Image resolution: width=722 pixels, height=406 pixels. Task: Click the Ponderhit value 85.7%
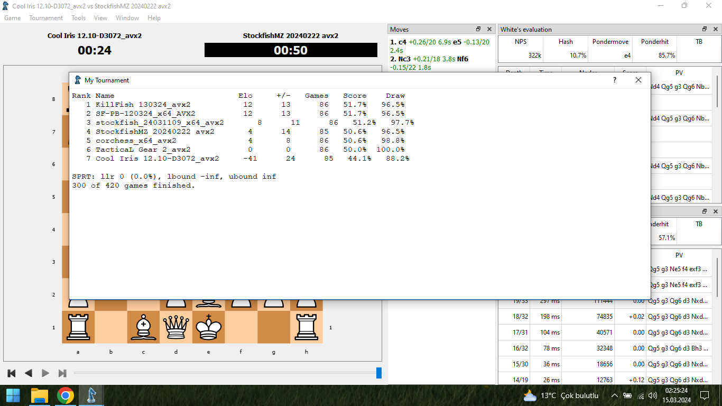[x=667, y=55]
